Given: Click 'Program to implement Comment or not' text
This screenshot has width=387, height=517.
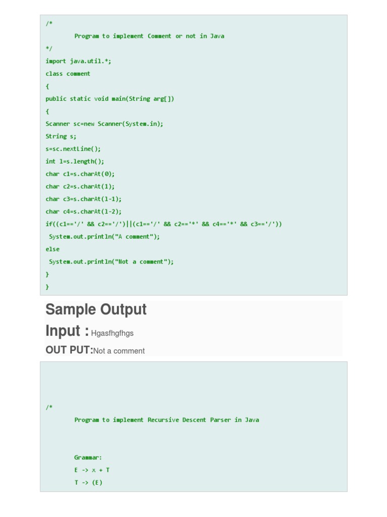Looking at the screenshot, I should (149, 36).
